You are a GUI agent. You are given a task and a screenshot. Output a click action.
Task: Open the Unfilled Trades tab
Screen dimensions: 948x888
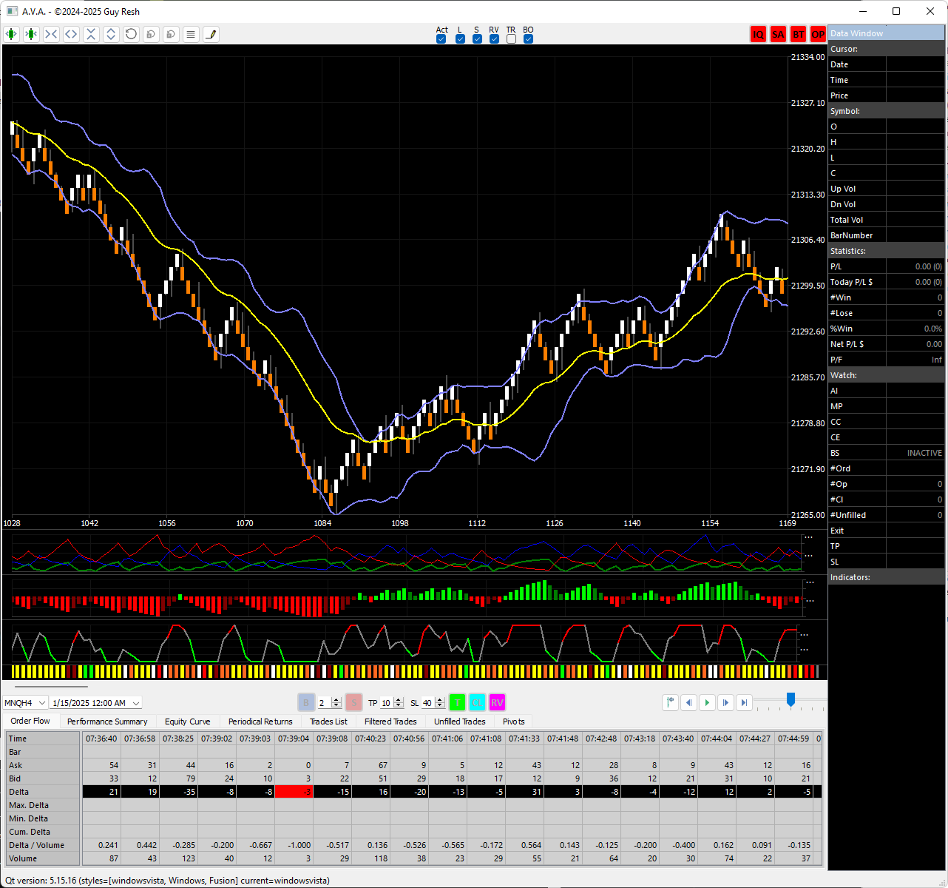point(460,721)
